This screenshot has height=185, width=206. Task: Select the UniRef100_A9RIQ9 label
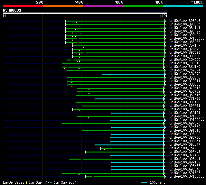[185, 162]
